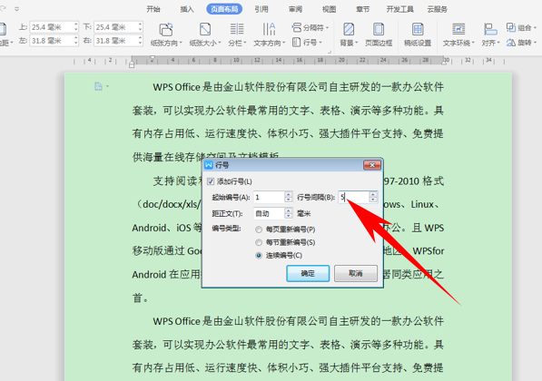
Task: Open the paper orientation (纸张方向) icon
Action: pos(166,30)
